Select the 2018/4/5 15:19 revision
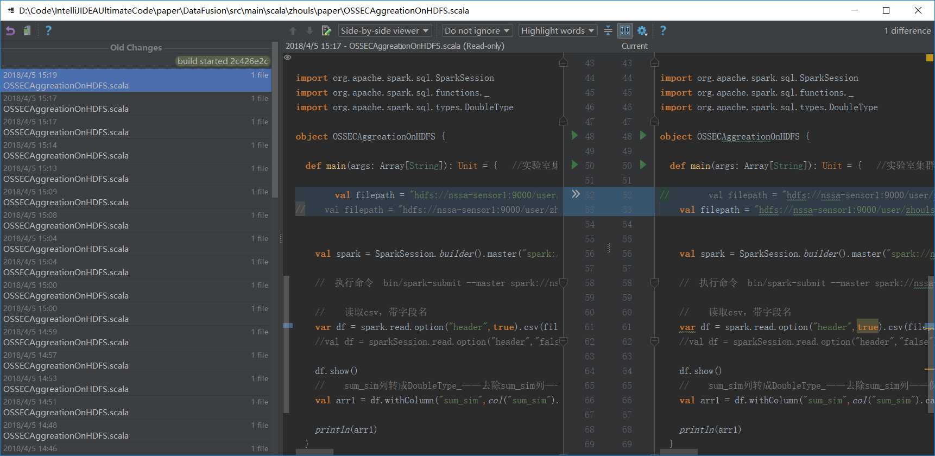Viewport: 935px width, 456px height. 136,80
